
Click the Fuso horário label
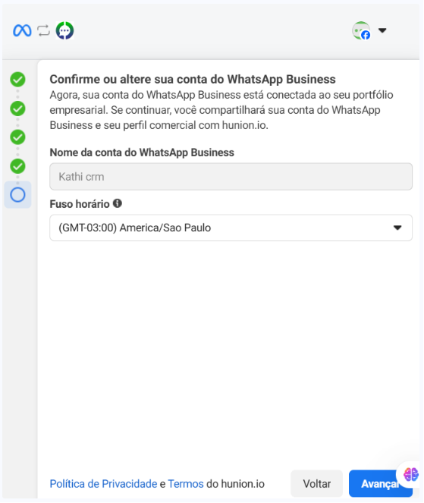(80, 204)
